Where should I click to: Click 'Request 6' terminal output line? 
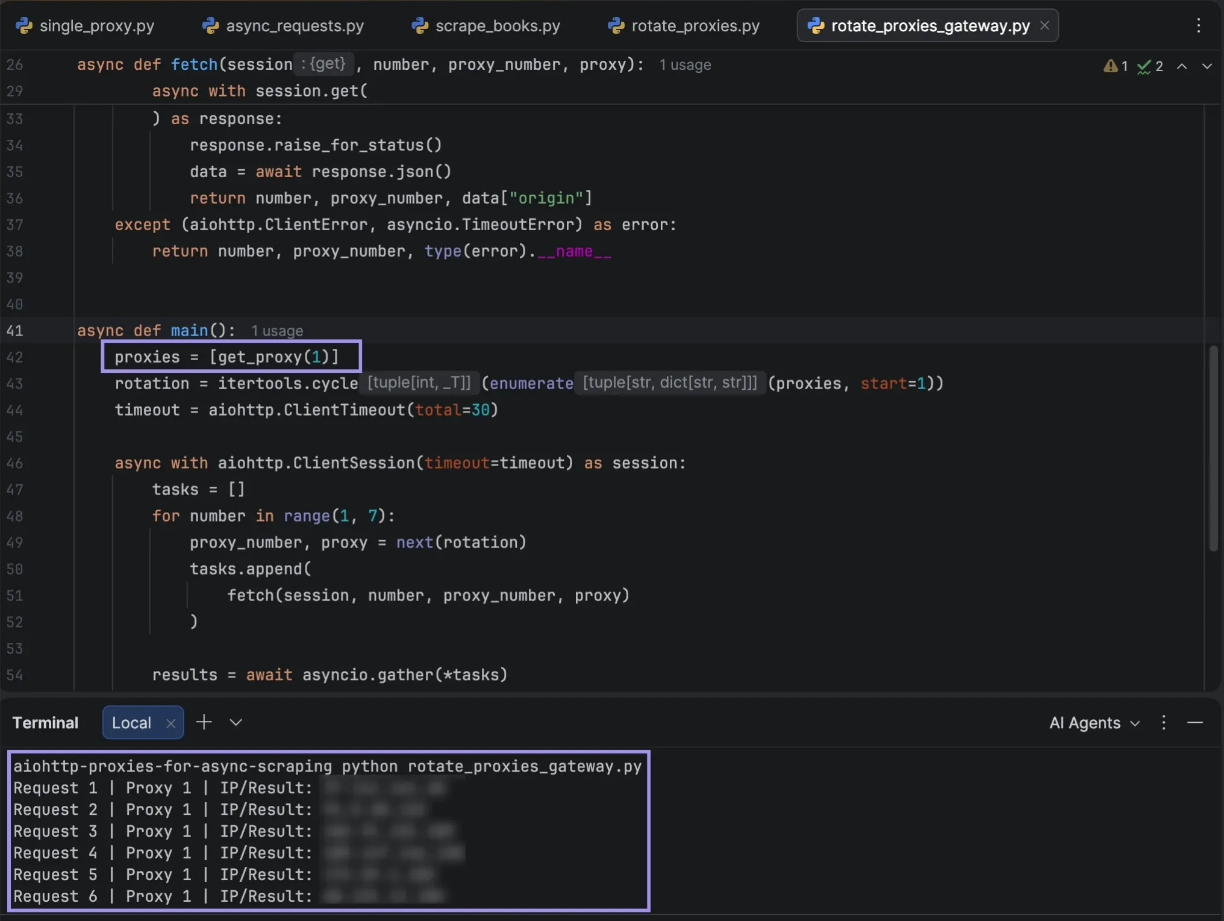pos(229,896)
